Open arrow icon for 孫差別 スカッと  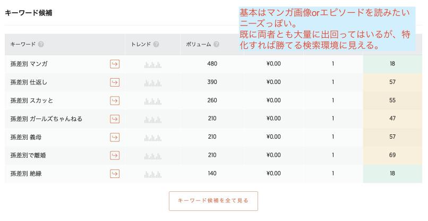click(115, 100)
